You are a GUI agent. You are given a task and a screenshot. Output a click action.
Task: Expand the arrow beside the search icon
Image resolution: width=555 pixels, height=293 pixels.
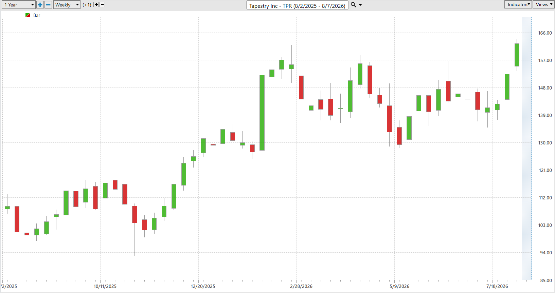point(360,5)
